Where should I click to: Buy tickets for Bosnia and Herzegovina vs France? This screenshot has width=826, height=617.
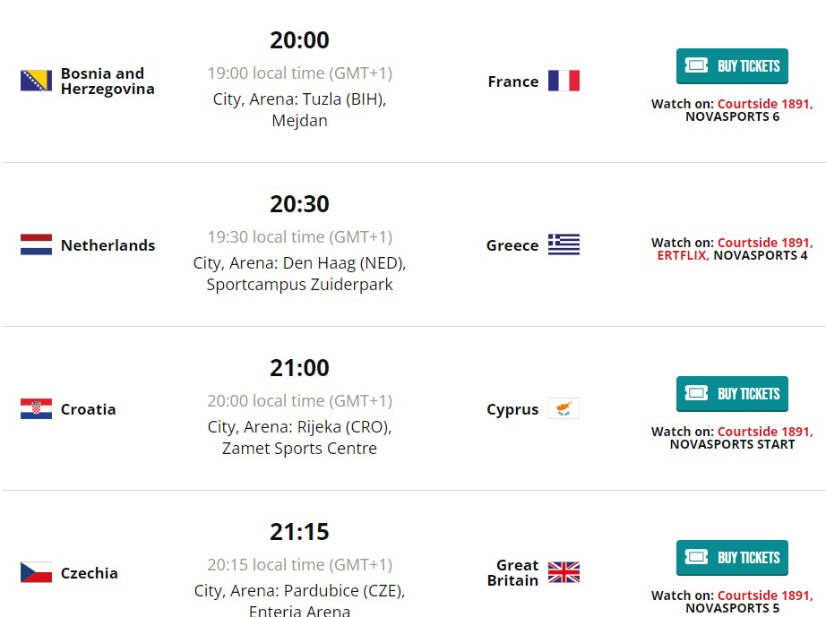732,66
